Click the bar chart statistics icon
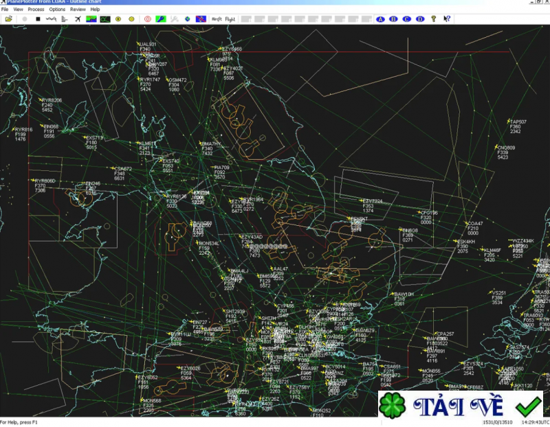 point(64,20)
